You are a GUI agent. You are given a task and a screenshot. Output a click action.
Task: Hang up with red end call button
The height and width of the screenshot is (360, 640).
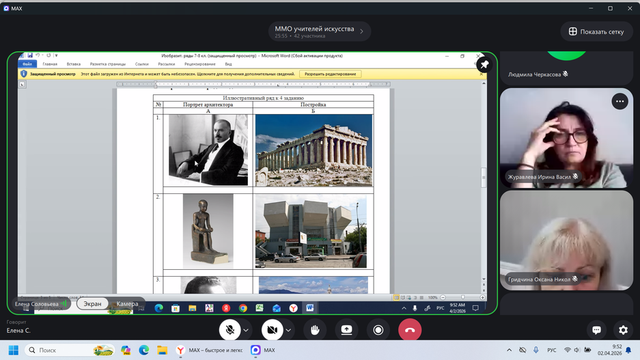tap(410, 330)
